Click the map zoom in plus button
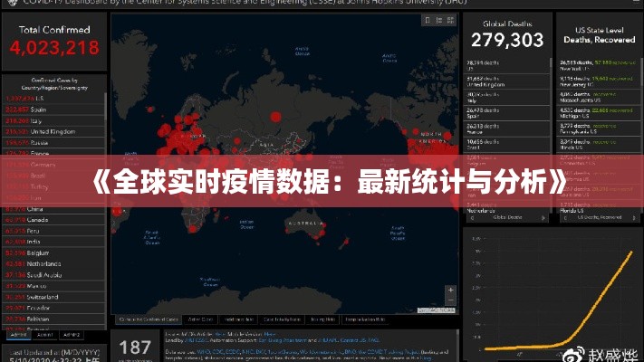Image resolution: width=644 pixels, height=362 pixels. tap(450, 289)
